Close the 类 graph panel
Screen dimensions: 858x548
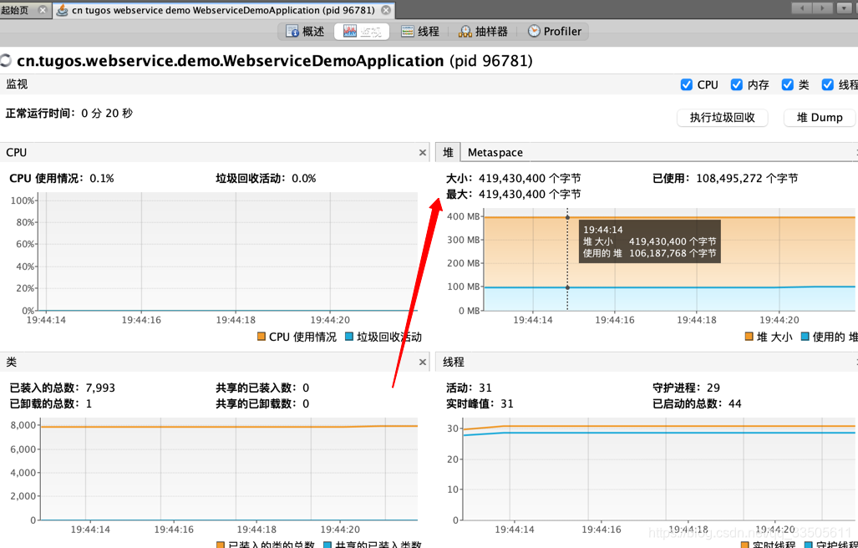click(x=423, y=362)
